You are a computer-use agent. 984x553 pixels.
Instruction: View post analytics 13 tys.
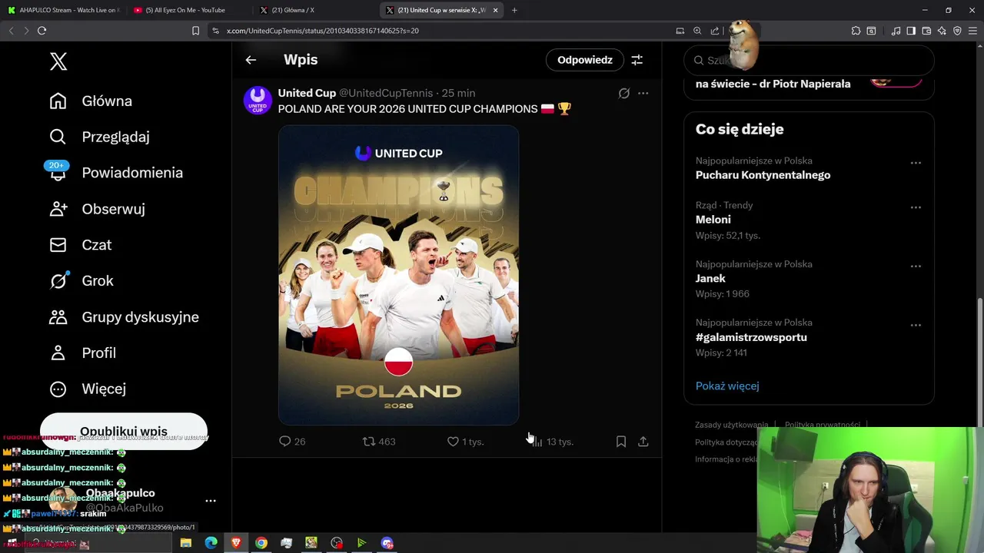[552, 442]
